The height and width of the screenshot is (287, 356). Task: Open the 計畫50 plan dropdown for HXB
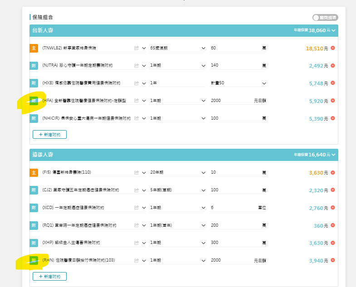tap(239, 83)
